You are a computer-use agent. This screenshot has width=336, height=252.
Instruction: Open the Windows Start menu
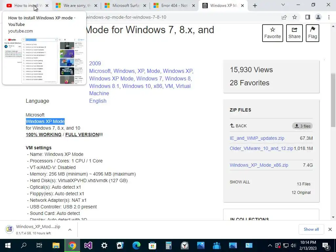(x=8, y=245)
